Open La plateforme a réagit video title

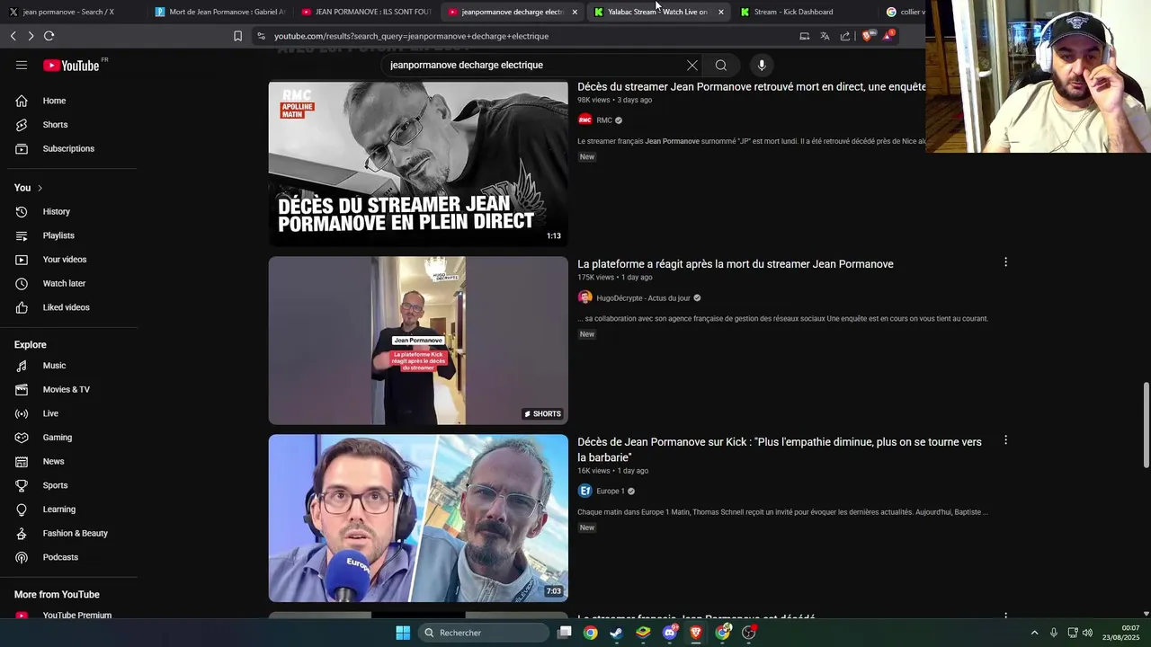tap(736, 264)
